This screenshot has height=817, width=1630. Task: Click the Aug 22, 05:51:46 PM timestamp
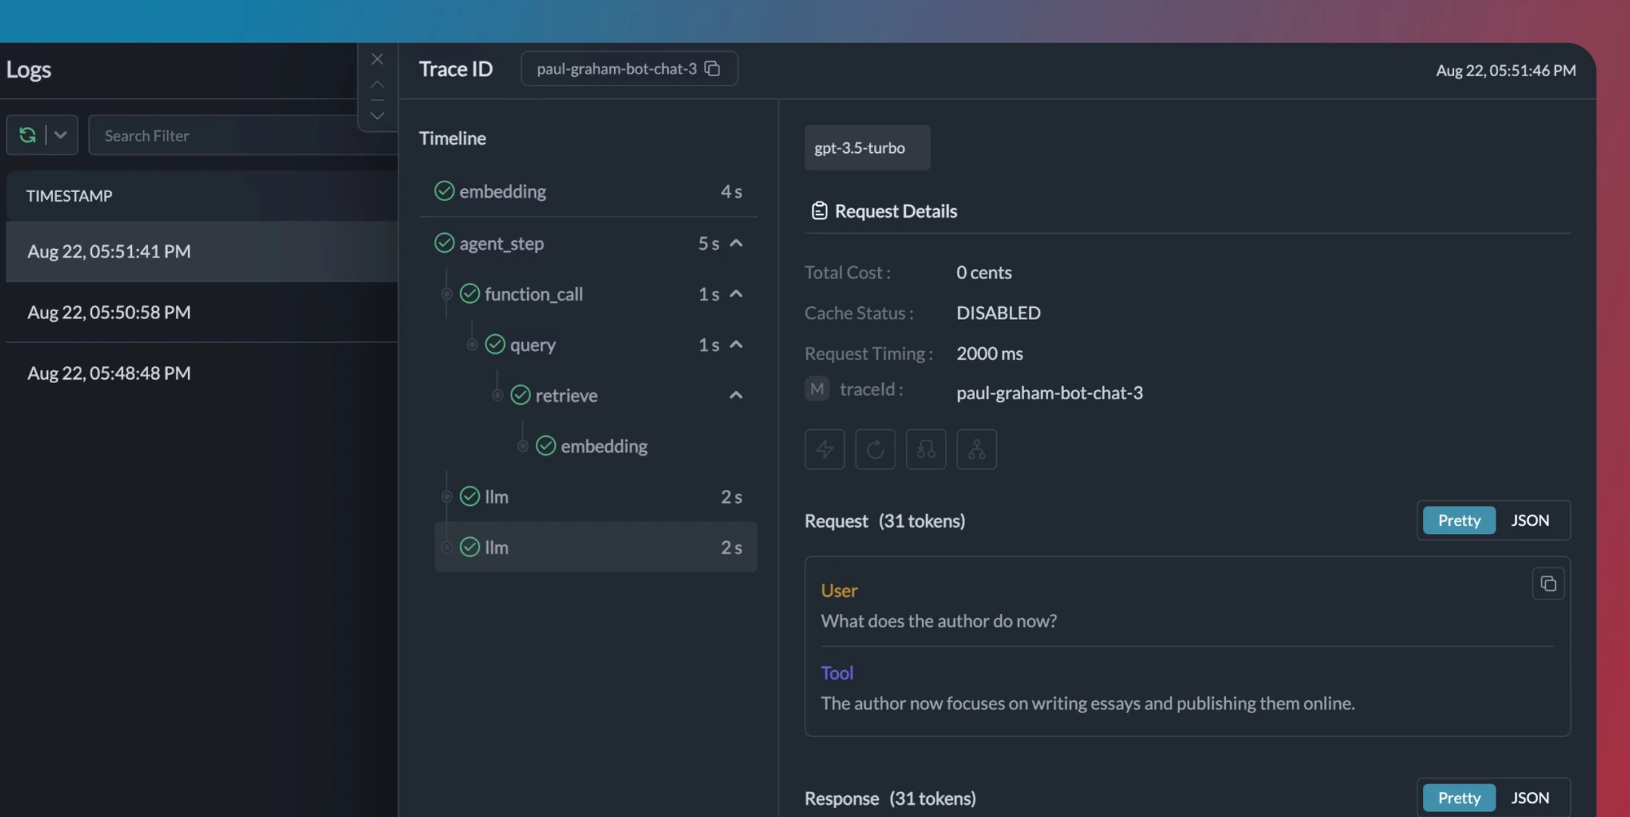(x=1506, y=70)
